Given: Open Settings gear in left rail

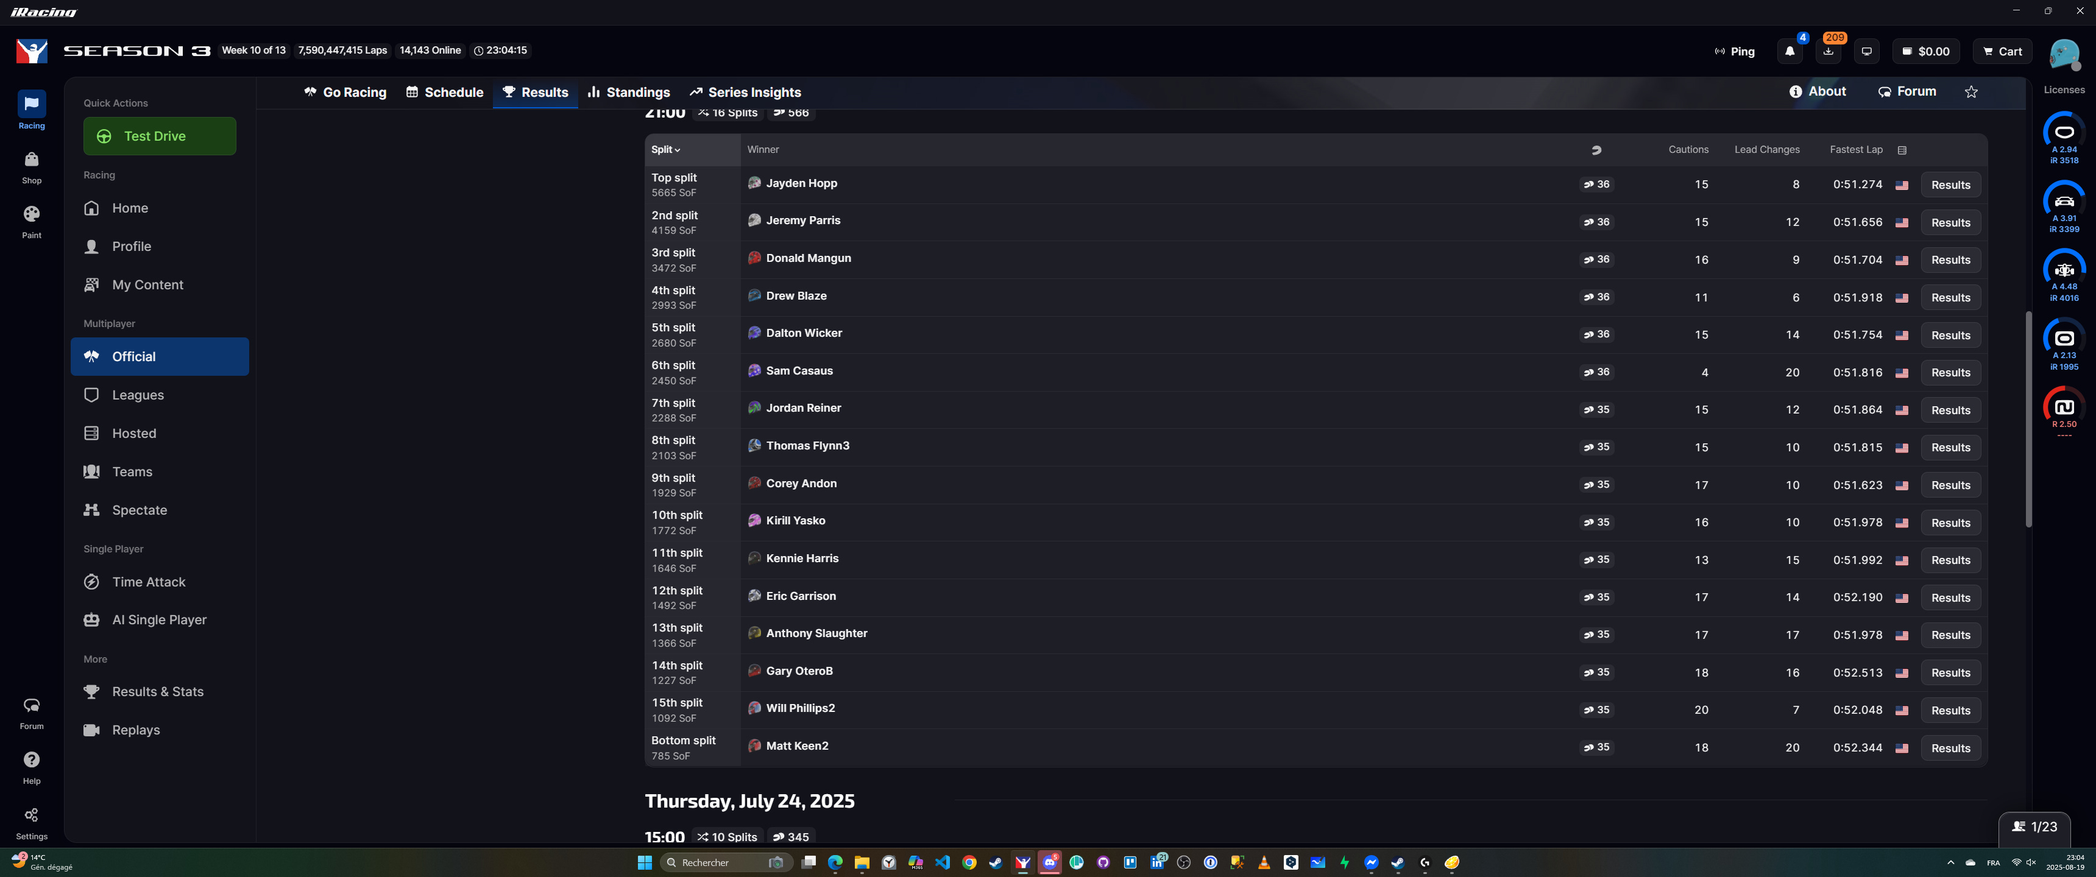Looking at the screenshot, I should (32, 823).
